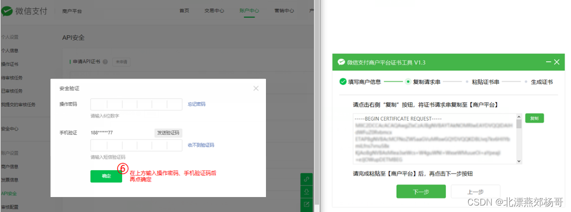Screen dimensions: 571x212
Task: Select 操作证书 in left sidebar
Action: (10, 64)
